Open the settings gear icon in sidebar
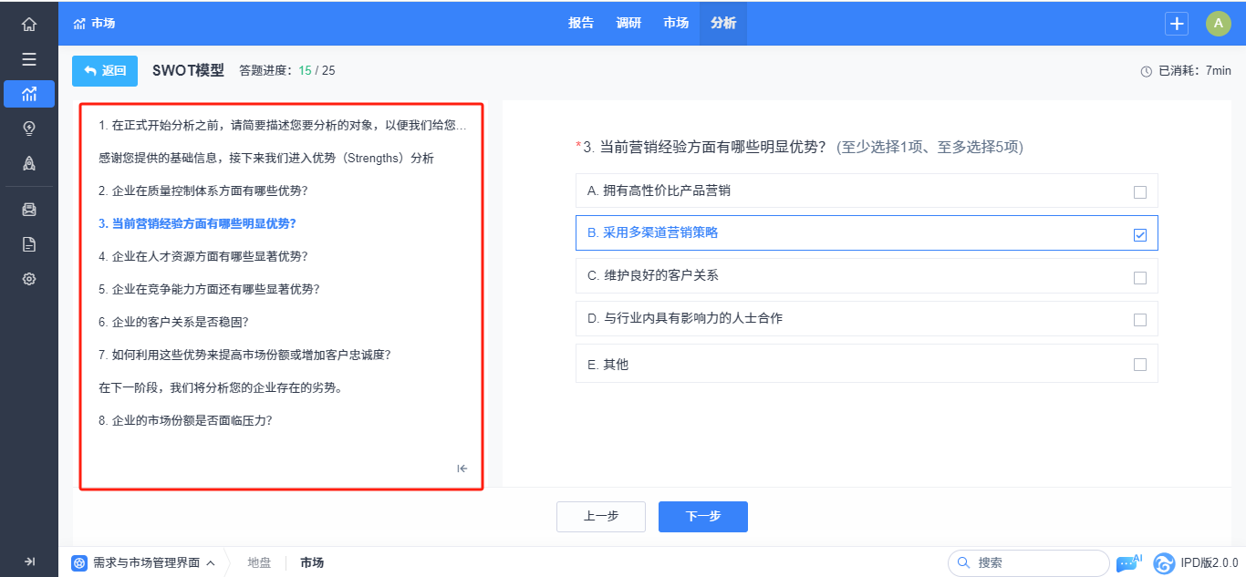1246x577 pixels. point(29,279)
